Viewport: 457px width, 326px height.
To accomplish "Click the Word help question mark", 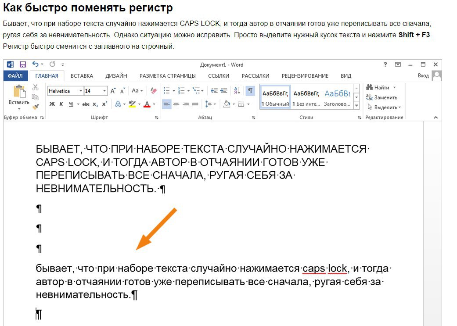I will (385, 64).
